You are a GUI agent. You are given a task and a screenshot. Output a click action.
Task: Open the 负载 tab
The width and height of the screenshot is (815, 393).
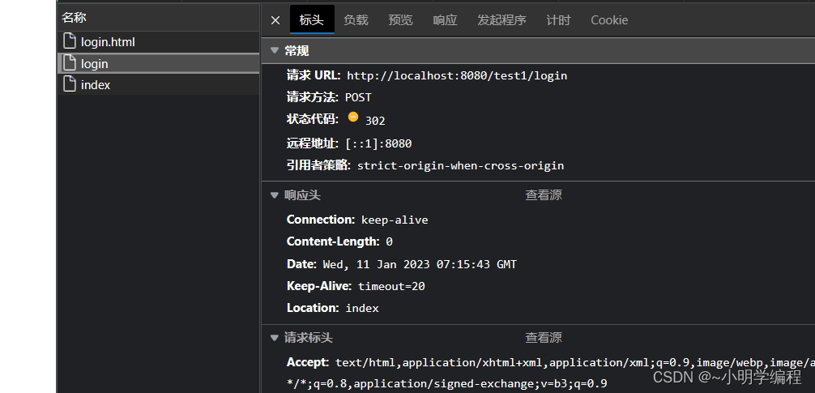[x=356, y=20]
